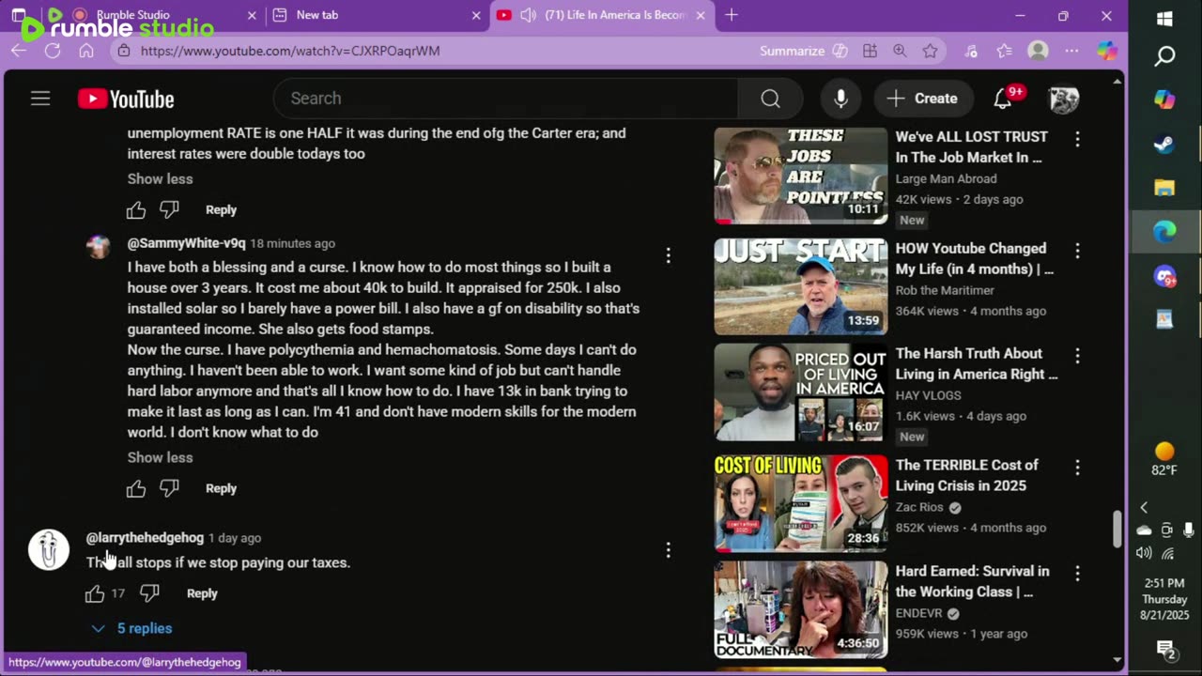Select the Life In America YouTube tab
This screenshot has width=1202, height=676.
point(601,15)
